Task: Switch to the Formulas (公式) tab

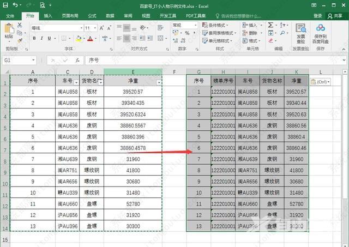Action: tap(92, 16)
